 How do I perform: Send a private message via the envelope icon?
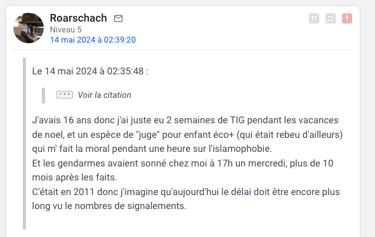click(118, 18)
